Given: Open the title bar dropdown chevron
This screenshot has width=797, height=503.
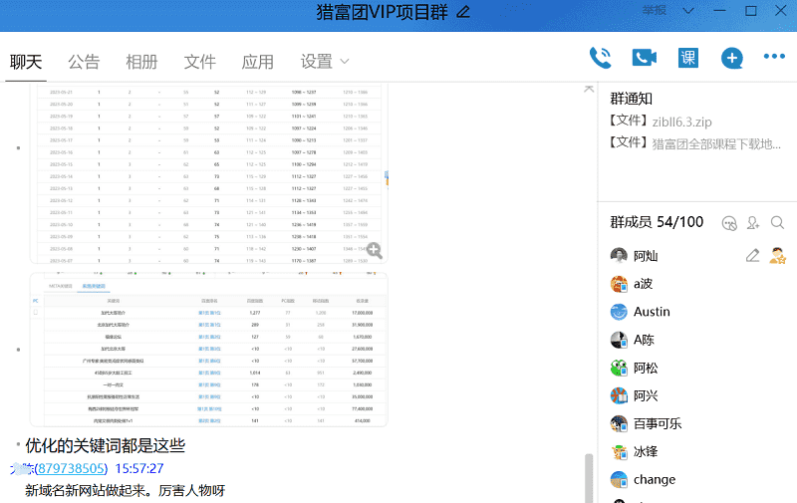Looking at the screenshot, I should (x=688, y=11).
